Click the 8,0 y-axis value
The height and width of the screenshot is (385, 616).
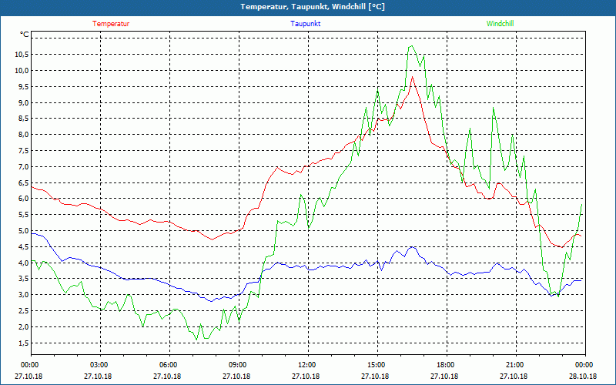(x=23, y=135)
